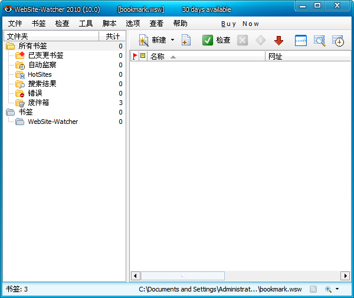The image size is (354, 298).
Task: Open the zoom dropdown arrow in status bar
Action: coord(337,289)
